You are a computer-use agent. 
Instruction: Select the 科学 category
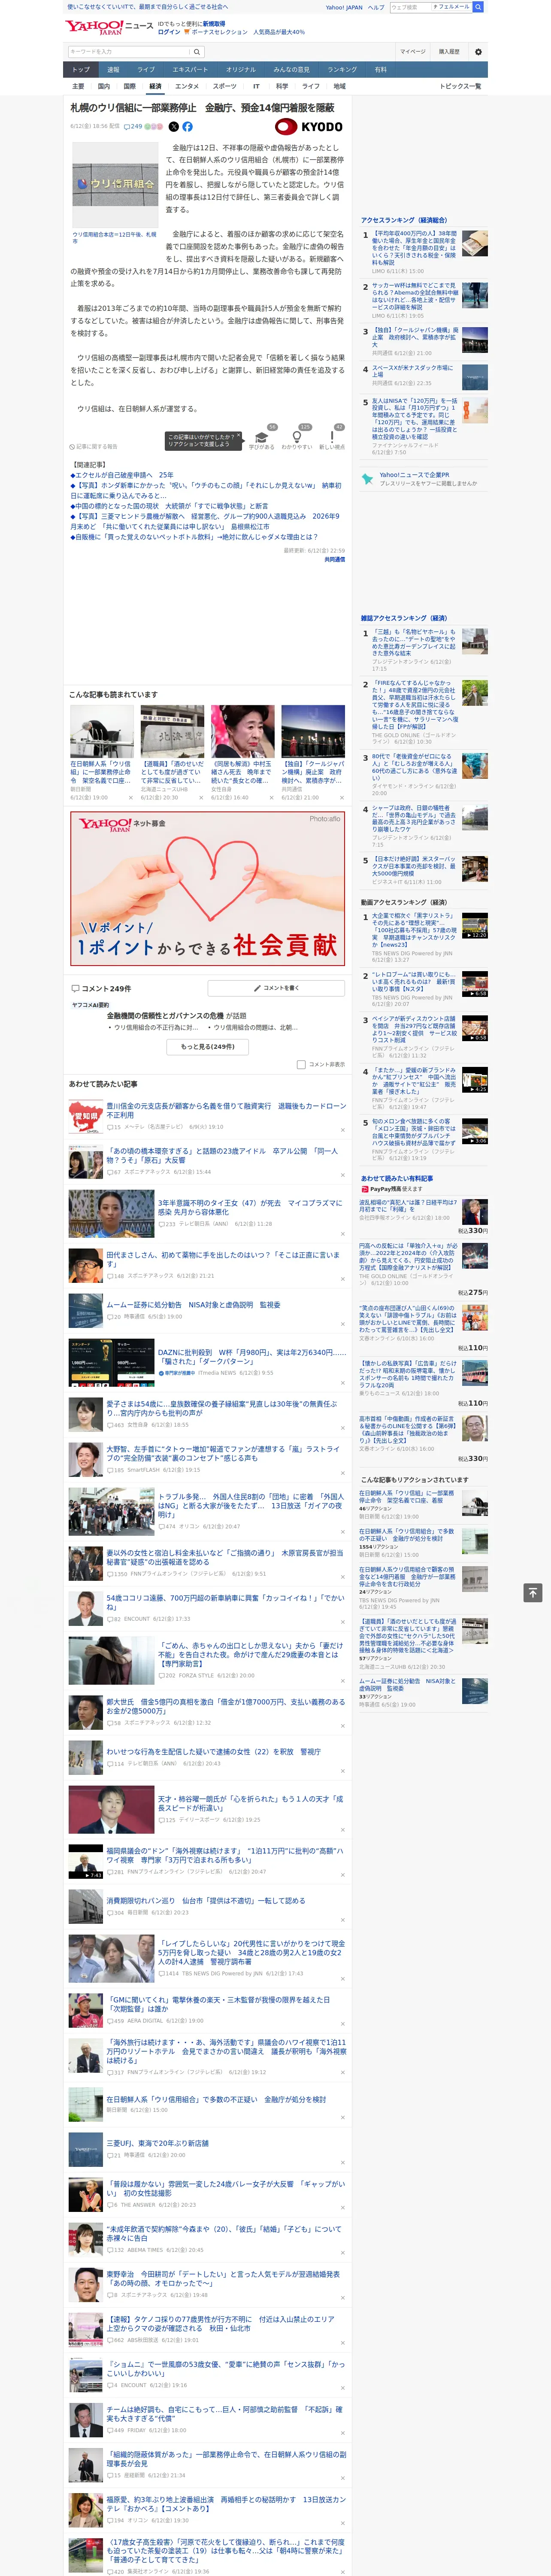point(282,86)
